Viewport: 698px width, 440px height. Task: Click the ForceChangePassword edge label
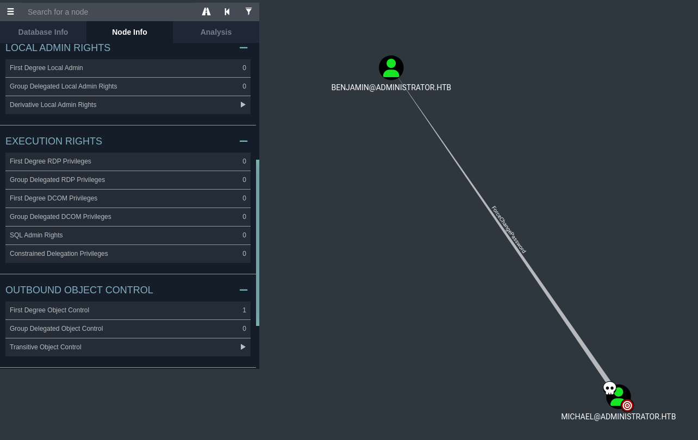tap(509, 229)
